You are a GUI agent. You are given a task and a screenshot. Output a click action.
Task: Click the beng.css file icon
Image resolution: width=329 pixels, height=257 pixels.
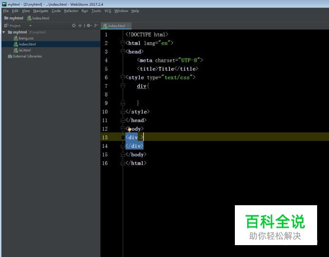(x=16, y=38)
